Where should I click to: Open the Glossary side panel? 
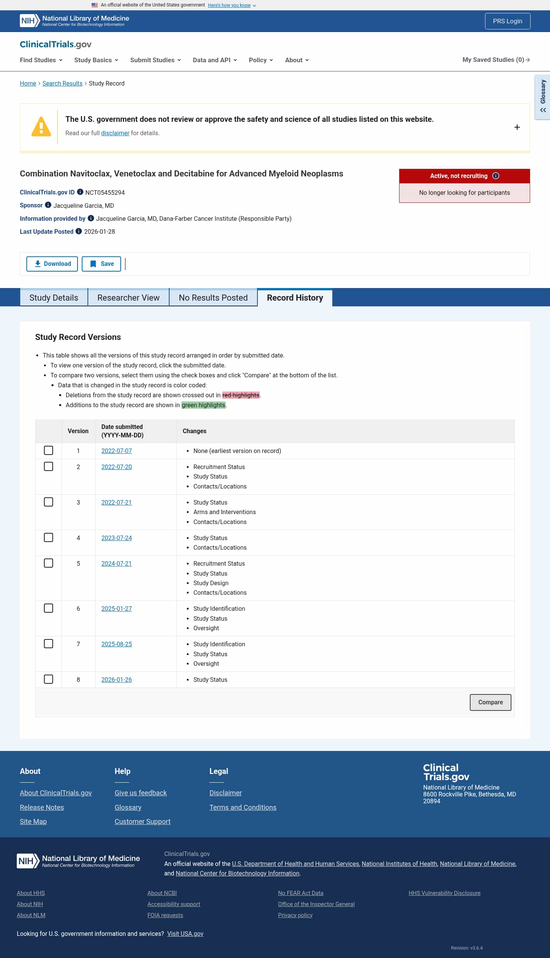coord(543,97)
